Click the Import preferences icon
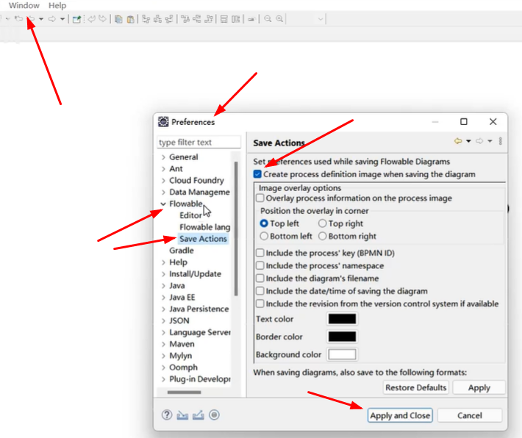522x438 pixels. tap(182, 415)
